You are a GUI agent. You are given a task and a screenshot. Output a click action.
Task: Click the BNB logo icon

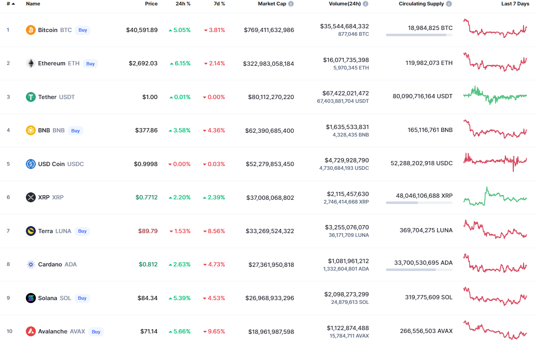(x=31, y=130)
